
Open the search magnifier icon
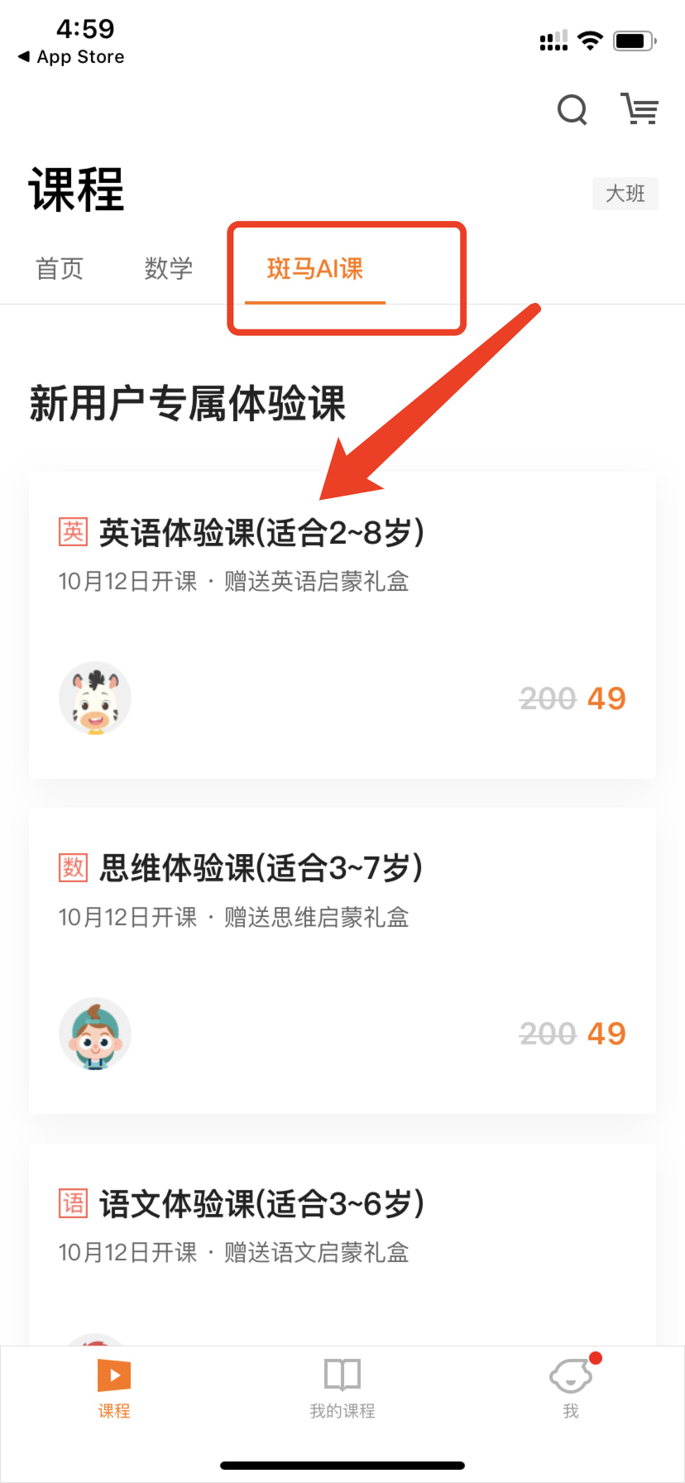pos(572,109)
